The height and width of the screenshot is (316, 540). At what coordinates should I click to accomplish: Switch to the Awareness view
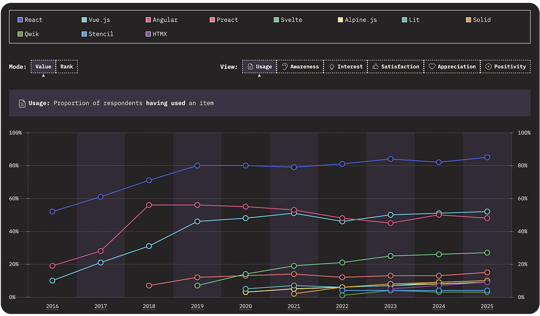point(300,67)
